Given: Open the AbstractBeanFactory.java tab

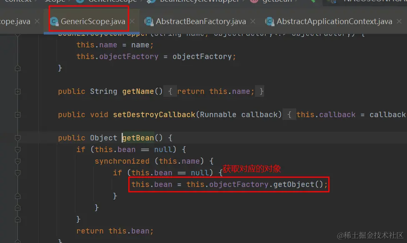Looking at the screenshot, I should click(x=201, y=22).
